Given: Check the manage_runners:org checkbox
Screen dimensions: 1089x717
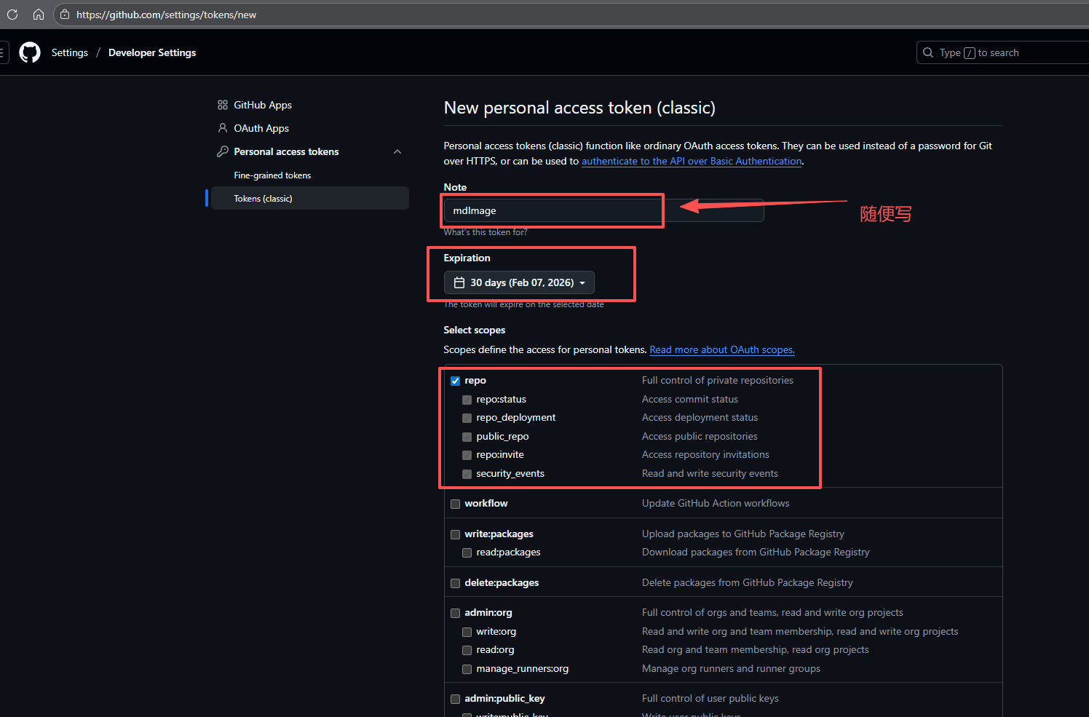Looking at the screenshot, I should pos(467,669).
